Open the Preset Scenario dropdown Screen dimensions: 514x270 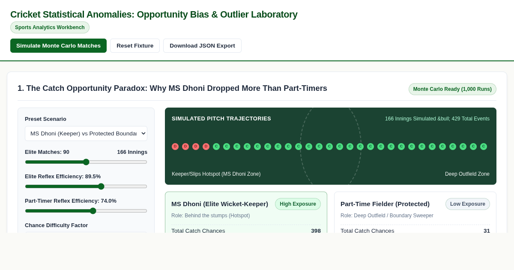[x=86, y=133]
